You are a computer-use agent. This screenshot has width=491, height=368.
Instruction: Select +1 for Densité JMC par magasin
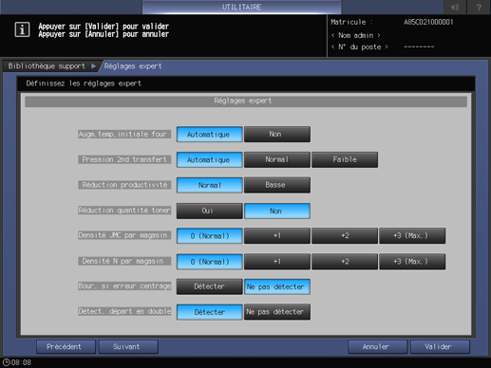[277, 236]
